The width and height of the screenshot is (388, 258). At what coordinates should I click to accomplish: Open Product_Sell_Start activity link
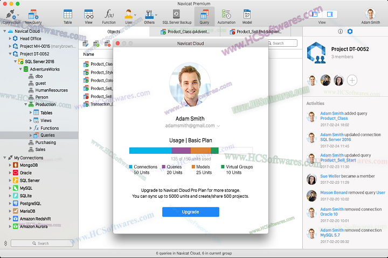coord(338,160)
